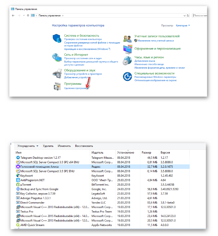Open the Удаление программы link
The image size is (218, 236).
[x=76, y=88]
